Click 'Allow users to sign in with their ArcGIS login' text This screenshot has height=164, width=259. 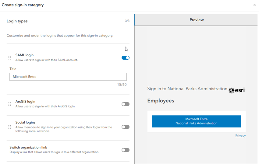(x=45, y=106)
